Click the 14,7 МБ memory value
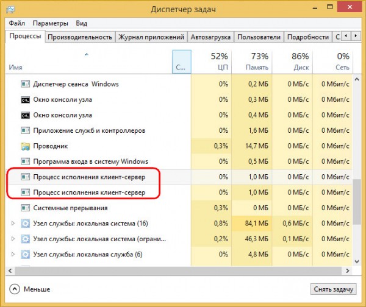366x307 pixels. click(257, 146)
